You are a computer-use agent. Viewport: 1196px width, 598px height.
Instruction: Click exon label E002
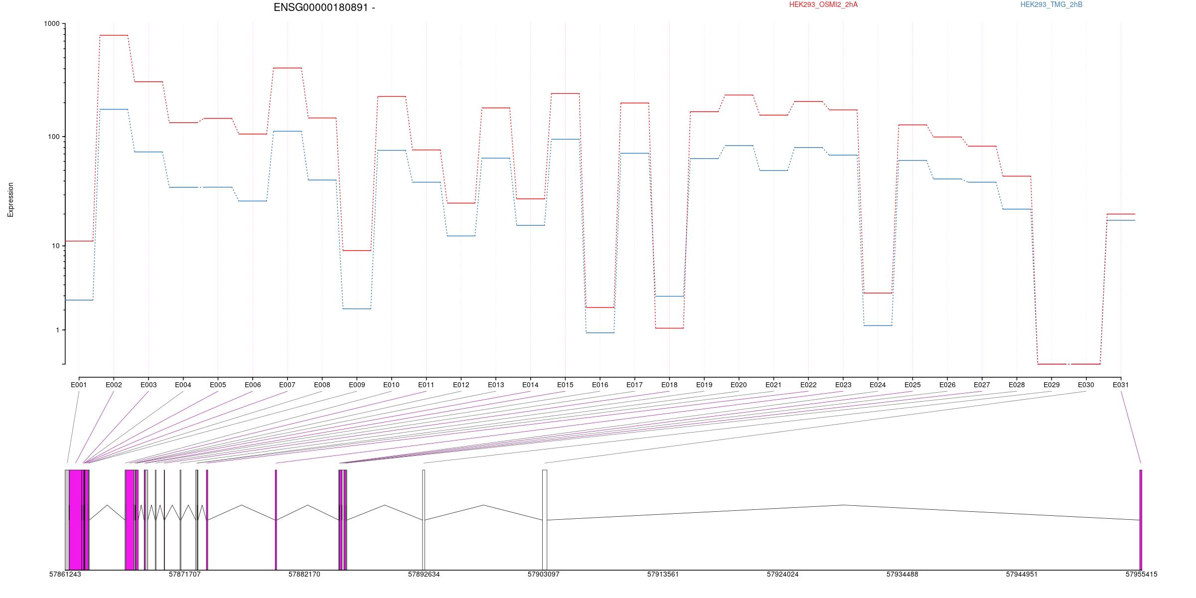(114, 385)
